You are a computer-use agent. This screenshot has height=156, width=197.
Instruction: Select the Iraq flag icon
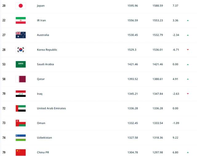pyautogui.click(x=21, y=94)
